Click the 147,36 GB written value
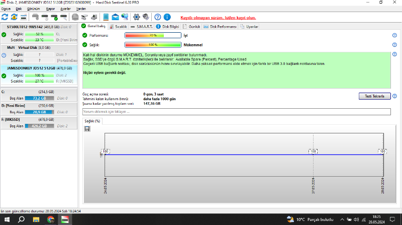The height and width of the screenshot is (225, 402). tap(152, 104)
